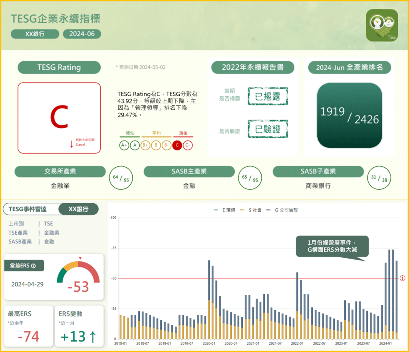Click the TESG app logo icon
This screenshot has height=352, width=409.
click(382, 25)
